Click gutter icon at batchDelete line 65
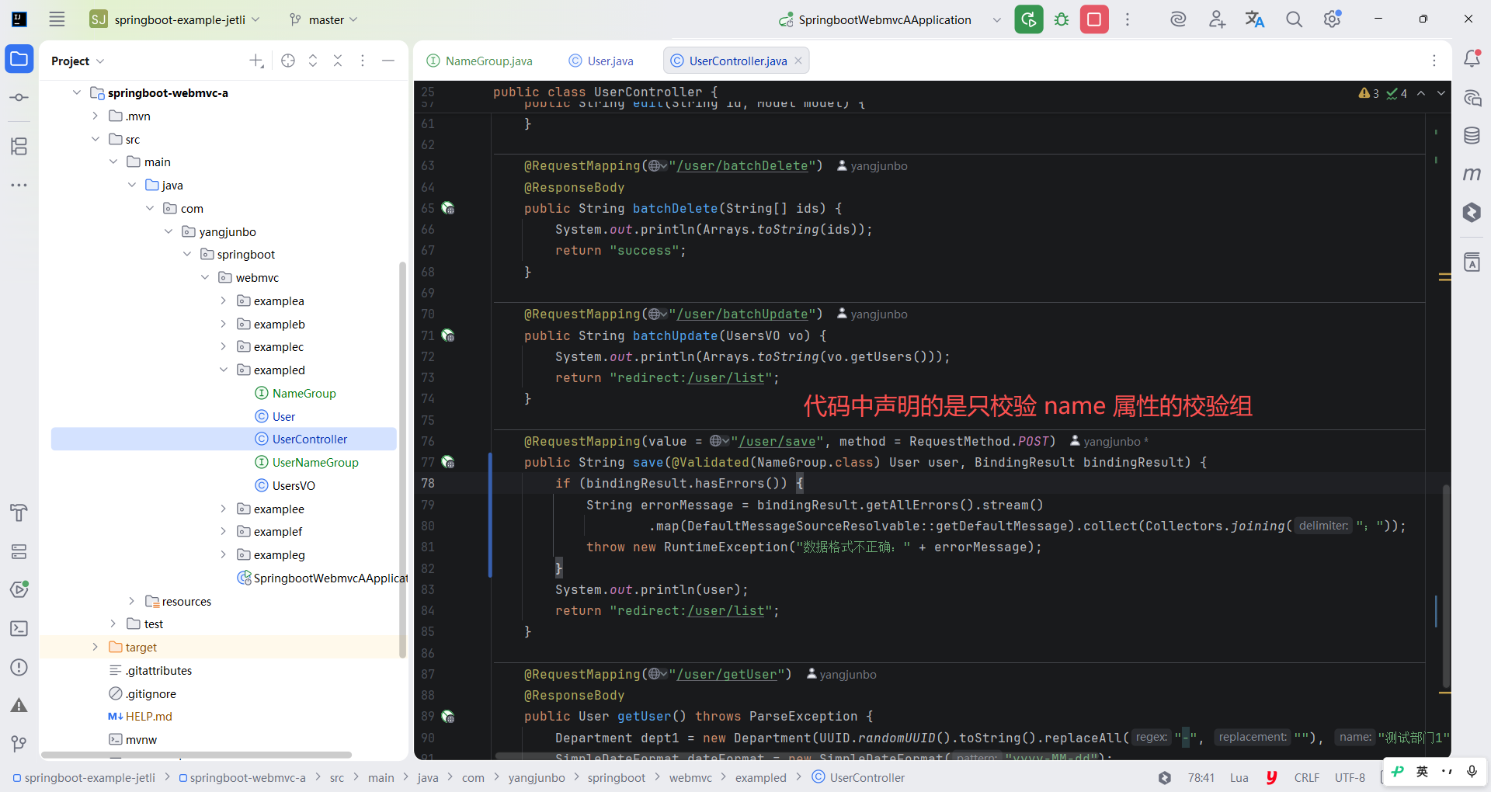The image size is (1491, 792). pyautogui.click(x=448, y=208)
